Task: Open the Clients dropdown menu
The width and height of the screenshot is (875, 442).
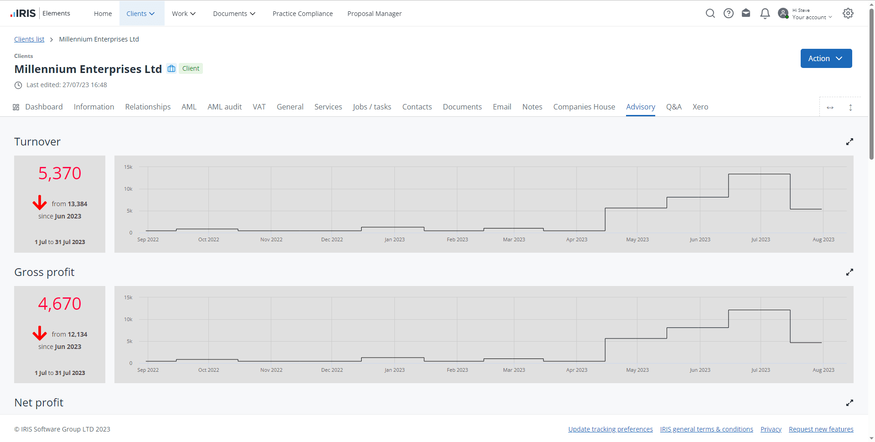Action: coord(142,13)
